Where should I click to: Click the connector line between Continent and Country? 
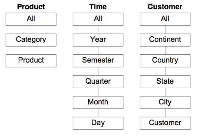(x=165, y=50)
